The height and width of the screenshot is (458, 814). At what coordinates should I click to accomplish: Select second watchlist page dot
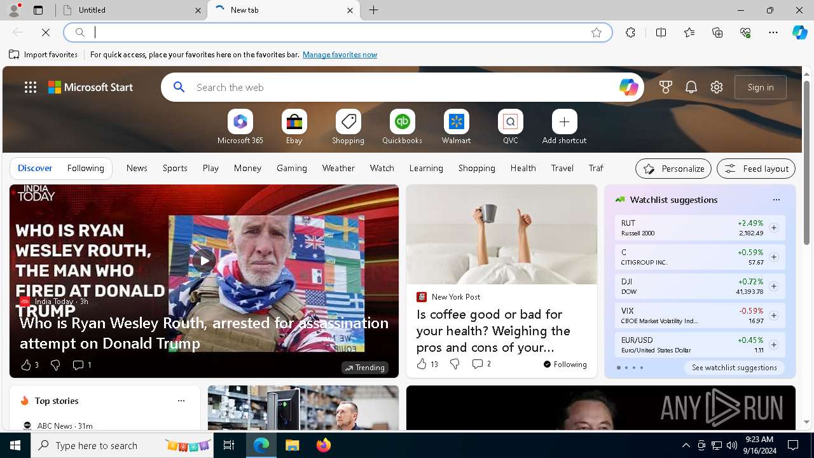(626, 368)
